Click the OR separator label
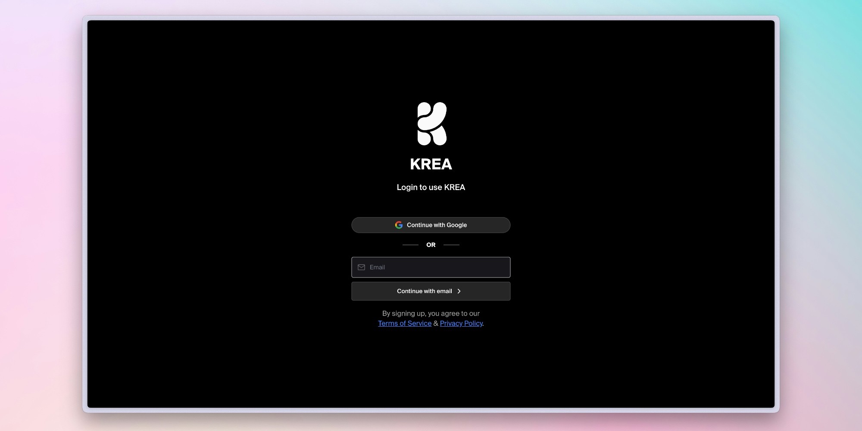 (x=431, y=245)
